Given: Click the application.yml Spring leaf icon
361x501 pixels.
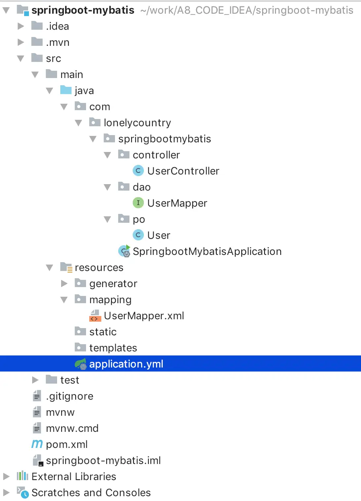Looking at the screenshot, I should [x=80, y=364].
